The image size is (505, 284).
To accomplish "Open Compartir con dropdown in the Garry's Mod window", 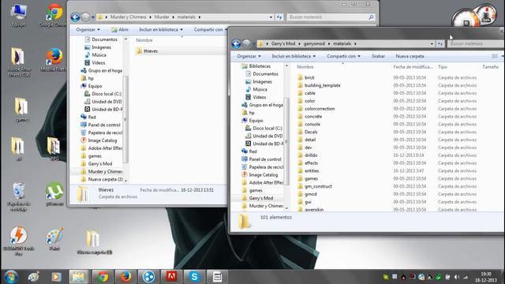I will pos(343,56).
